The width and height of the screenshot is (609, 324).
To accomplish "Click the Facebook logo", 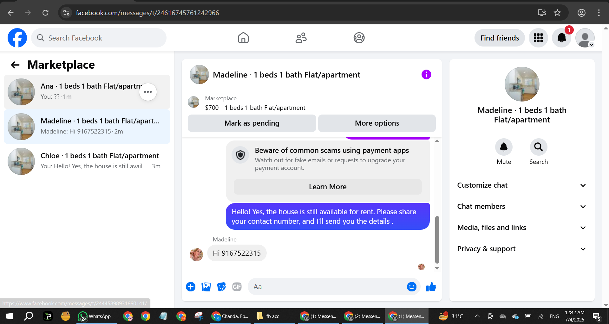I will tap(17, 38).
